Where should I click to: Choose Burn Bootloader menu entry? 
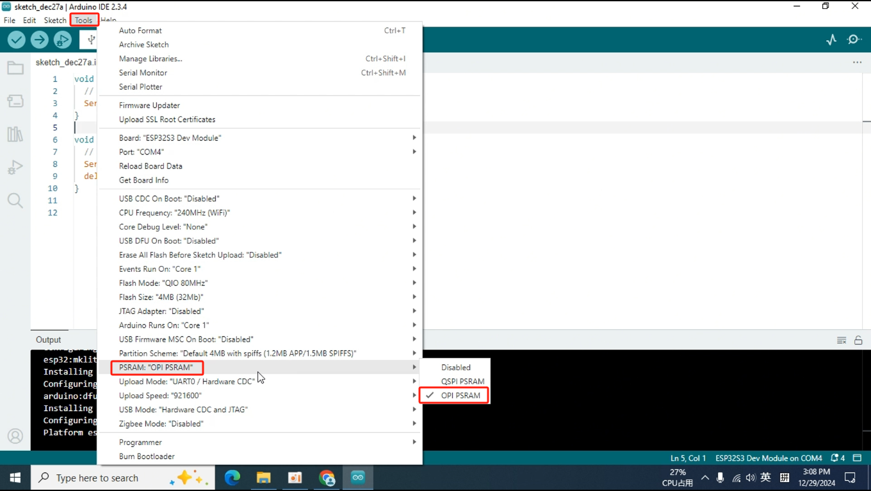(x=259, y=456)
